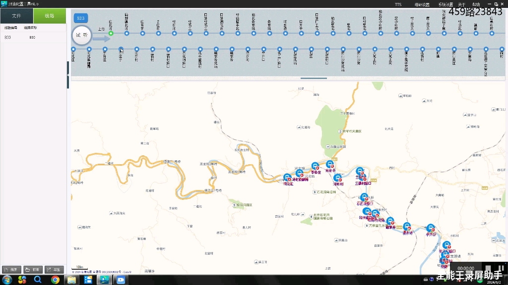Click the 石花洞路口 bus stop marker on map
This screenshot has height=285, width=508.
(x=364, y=197)
